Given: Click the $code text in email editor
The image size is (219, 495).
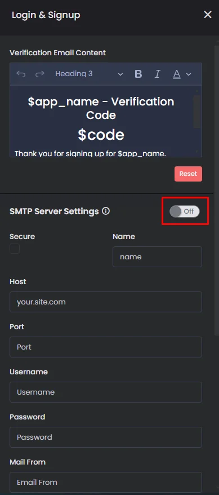Looking at the screenshot, I should point(101,135).
